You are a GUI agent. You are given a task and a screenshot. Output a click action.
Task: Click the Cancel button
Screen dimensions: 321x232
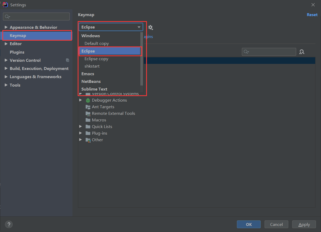coord(276,225)
